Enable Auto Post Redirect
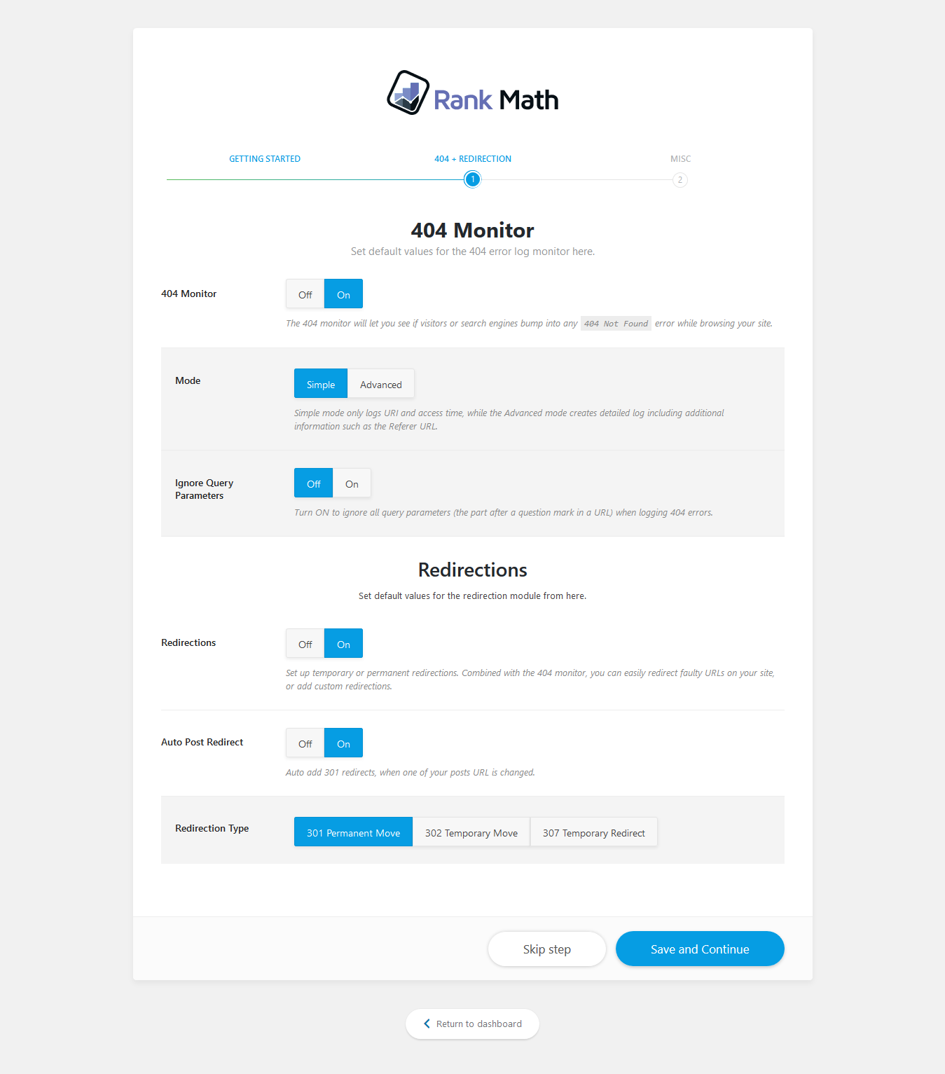This screenshot has height=1074, width=945. coord(343,743)
